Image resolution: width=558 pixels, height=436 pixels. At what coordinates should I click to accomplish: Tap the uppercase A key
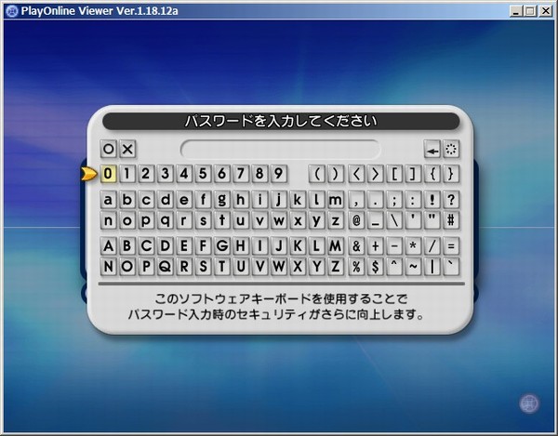tap(108, 246)
